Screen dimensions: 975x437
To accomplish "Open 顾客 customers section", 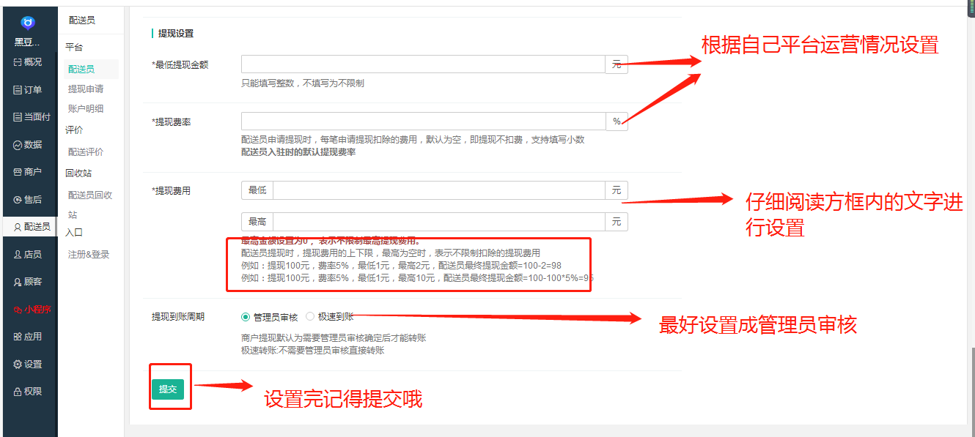I will (29, 282).
